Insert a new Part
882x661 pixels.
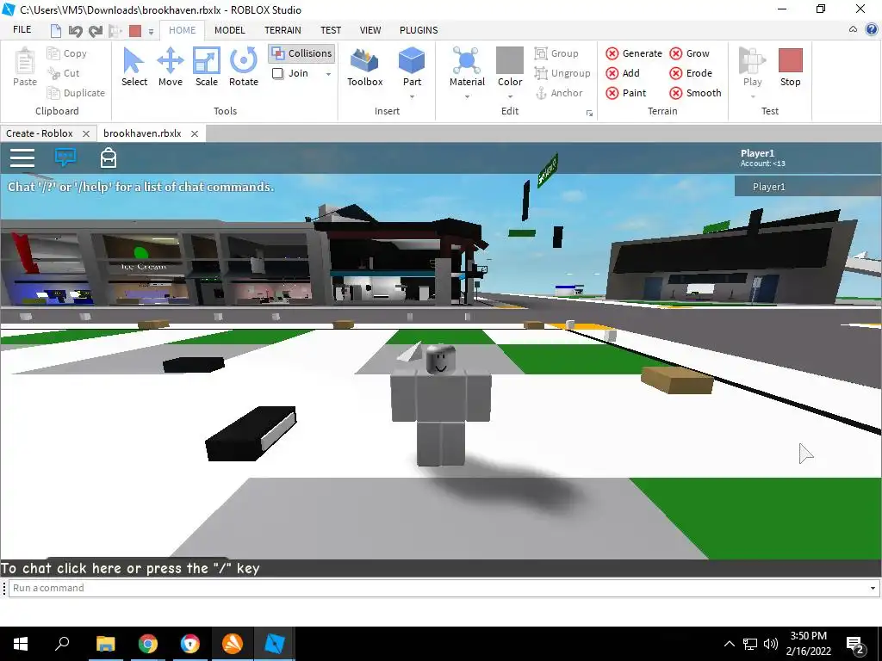(412, 61)
